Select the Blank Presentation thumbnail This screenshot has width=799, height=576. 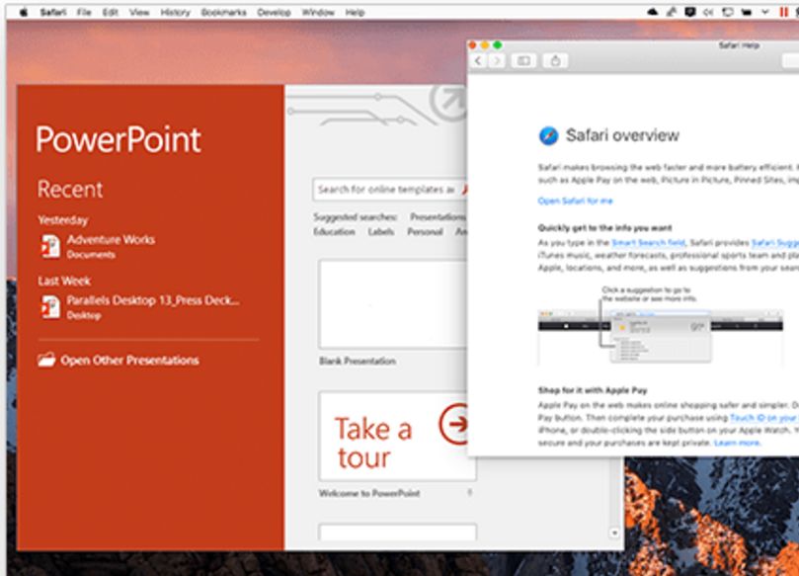point(393,304)
